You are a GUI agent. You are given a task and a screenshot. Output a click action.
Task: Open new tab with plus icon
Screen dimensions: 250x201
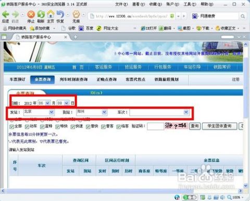pyautogui.click(x=76, y=37)
